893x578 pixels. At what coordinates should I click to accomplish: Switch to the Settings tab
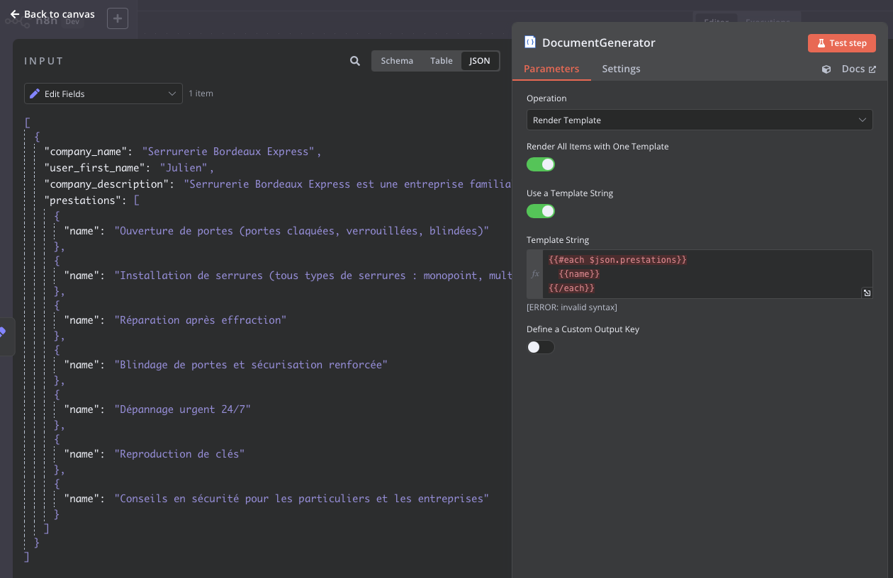tap(621, 69)
